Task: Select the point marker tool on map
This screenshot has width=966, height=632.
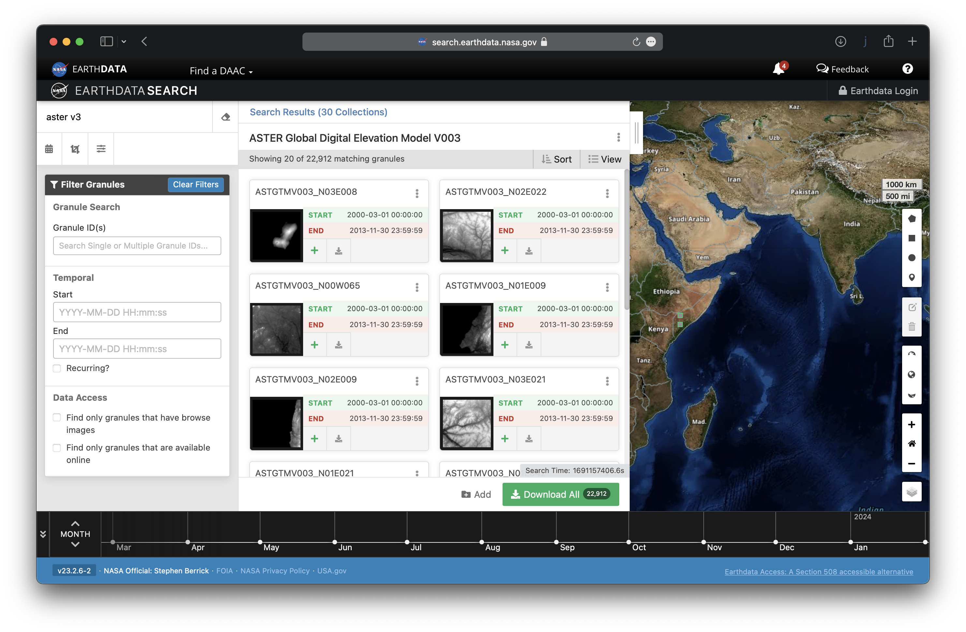Action: 912,278
